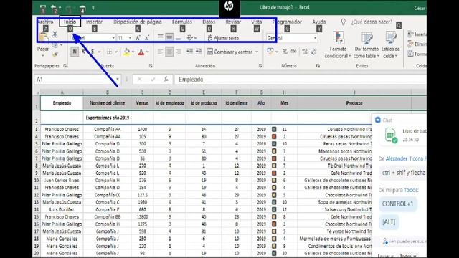Viewport: 459px width, 258px height.
Task: Toggle Middle Align vertical alignment
Action: (169, 37)
